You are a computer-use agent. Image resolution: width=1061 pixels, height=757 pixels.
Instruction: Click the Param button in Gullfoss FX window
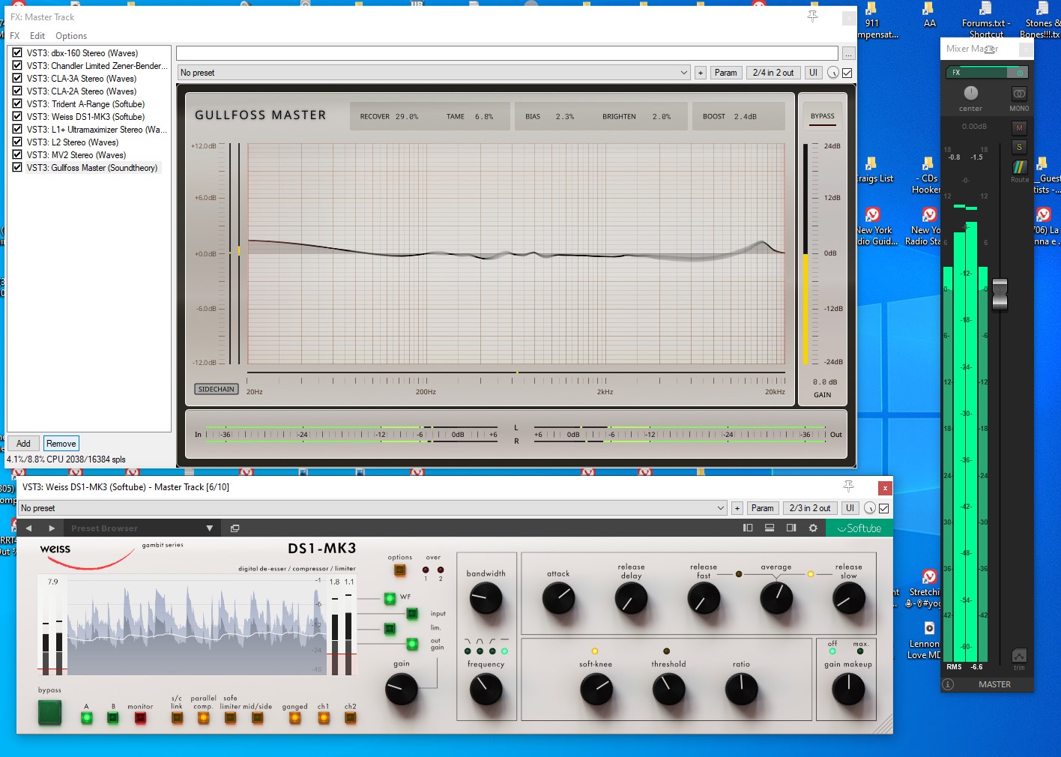click(x=725, y=73)
